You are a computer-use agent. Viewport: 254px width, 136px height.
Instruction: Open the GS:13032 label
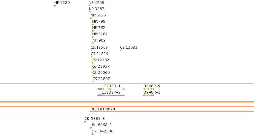[x=129, y=48]
